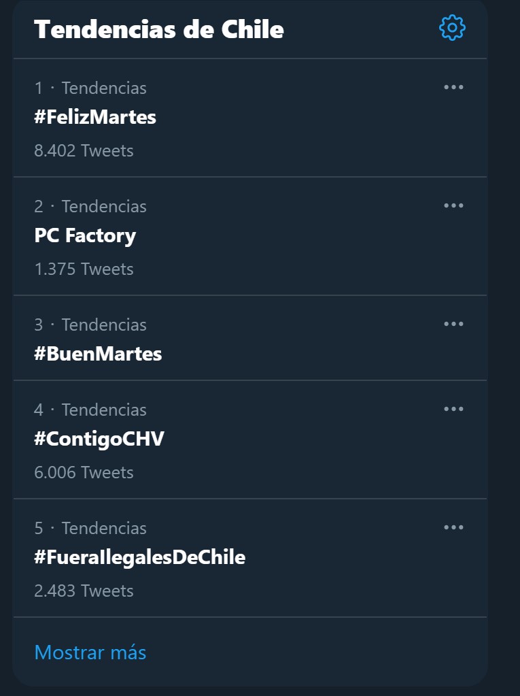Viewport: 520px width, 696px height.
Task: Click the "3 · Tendencias" rank label
Action: click(x=90, y=325)
